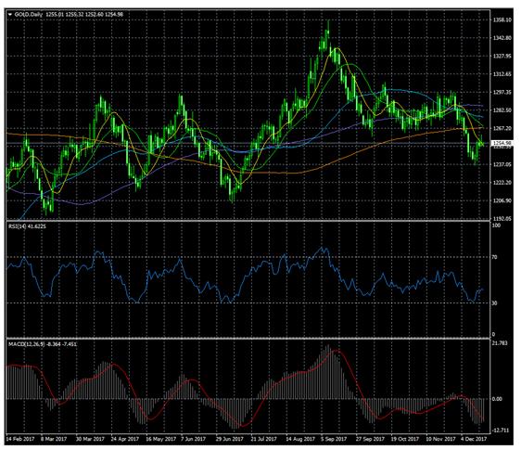Click the RSI oversold level 30
This screenshot has height=450, width=521.
coord(495,303)
